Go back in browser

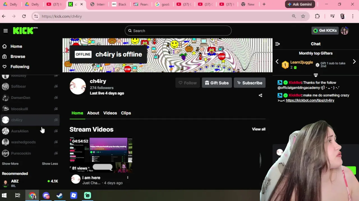4,16
